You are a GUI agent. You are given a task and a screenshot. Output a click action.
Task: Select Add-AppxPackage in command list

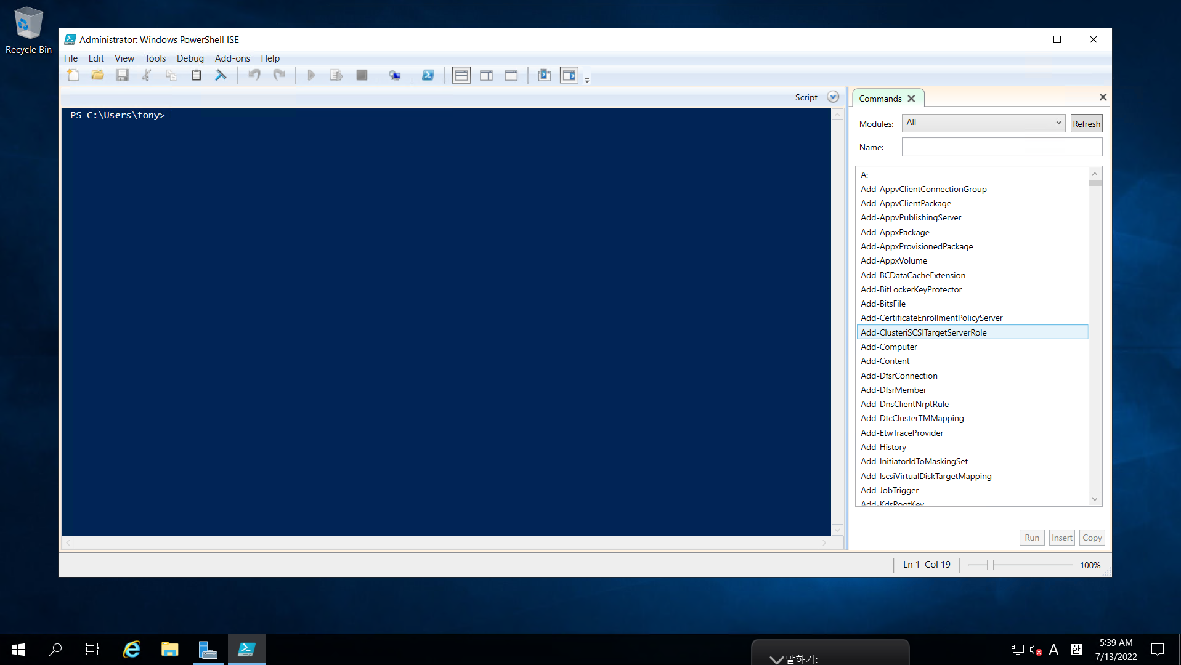(x=972, y=232)
